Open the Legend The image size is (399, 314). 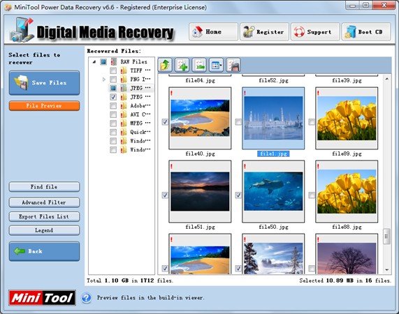(44, 230)
